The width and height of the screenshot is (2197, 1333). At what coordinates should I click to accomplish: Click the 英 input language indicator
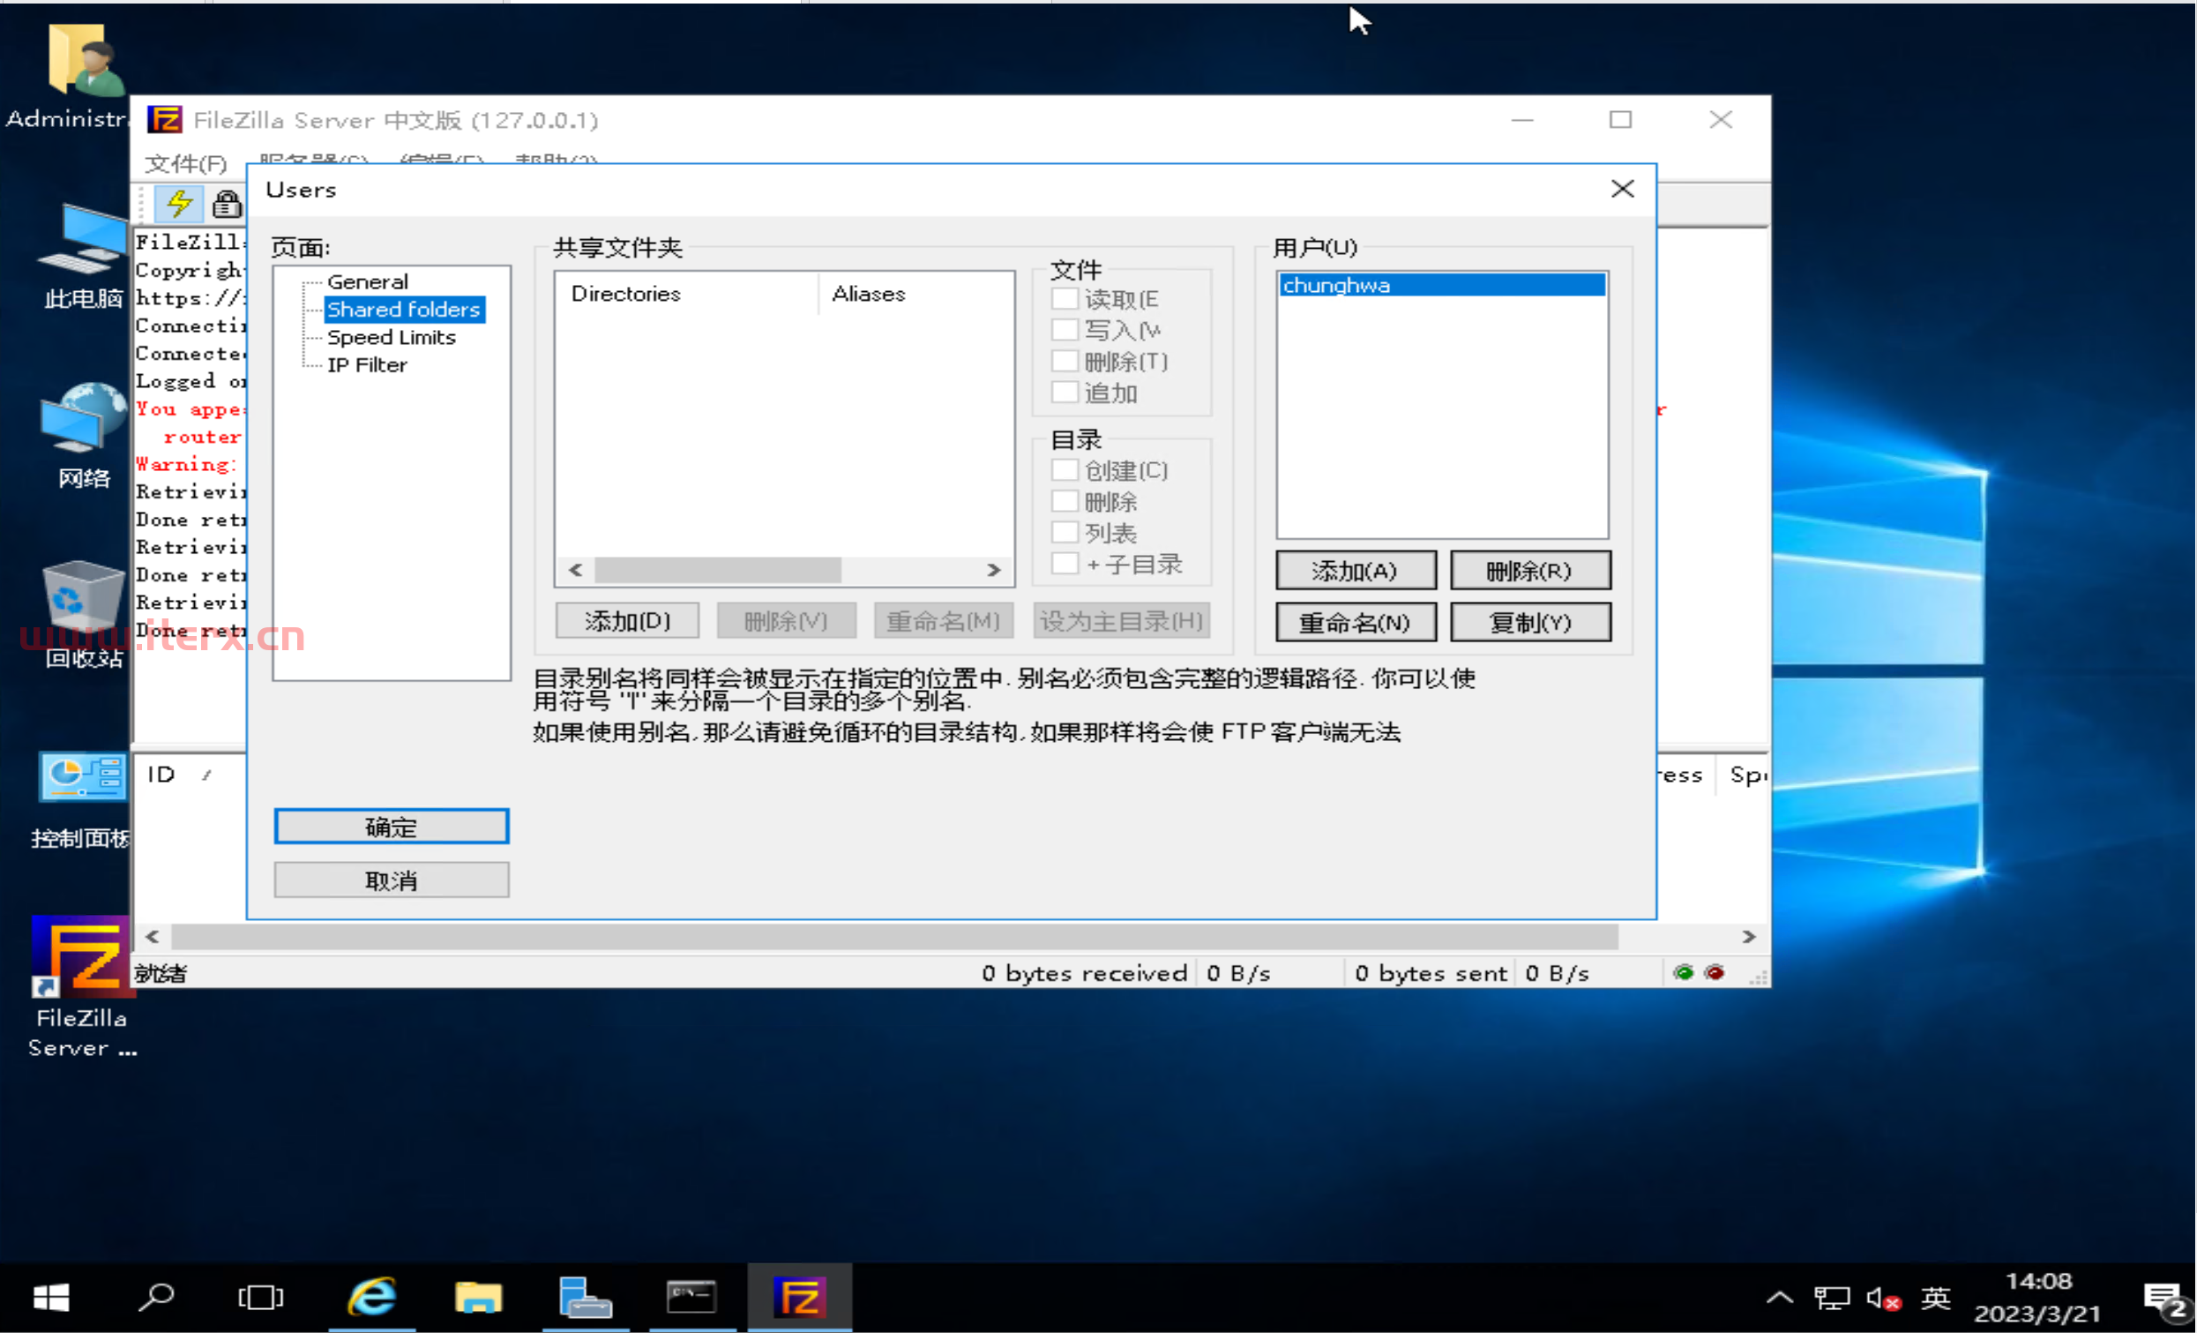point(1936,1299)
